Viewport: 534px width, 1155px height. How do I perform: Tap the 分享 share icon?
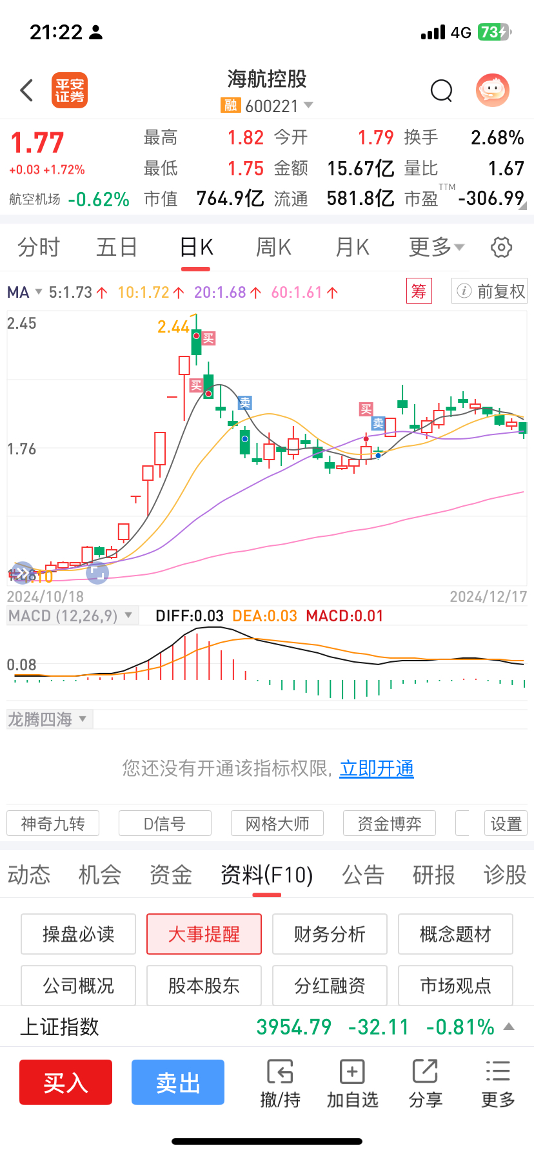pyautogui.click(x=425, y=1072)
